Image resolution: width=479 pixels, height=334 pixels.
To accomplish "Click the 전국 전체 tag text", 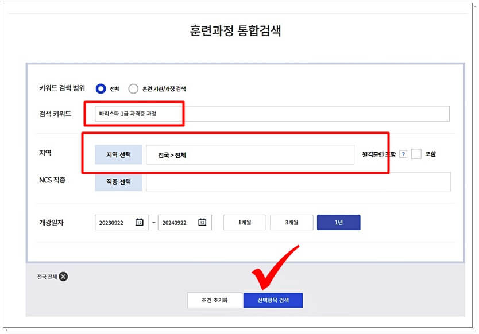I will [47, 277].
